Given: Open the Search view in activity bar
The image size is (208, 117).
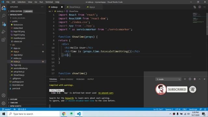Looking at the screenshot, I should [x=4, y=16].
